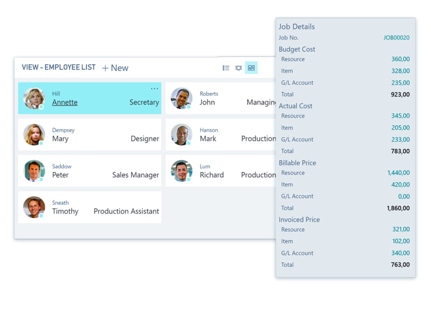Select Peter Saddow's avatar picture
Screen dimensions: 431x309
click(34, 171)
